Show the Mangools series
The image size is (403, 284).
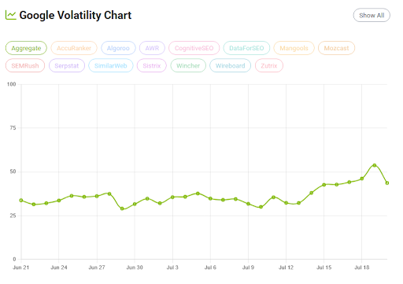294,48
